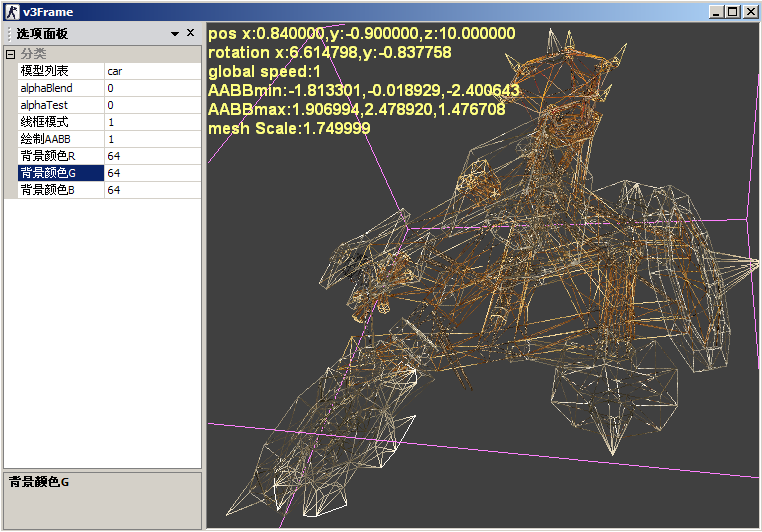Open the 选项面板 panel dropdown arrow
Image resolution: width=762 pixels, height=532 pixels.
click(175, 34)
